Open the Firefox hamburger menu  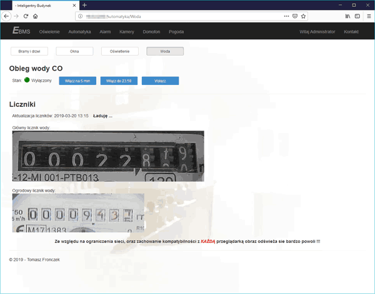point(368,16)
